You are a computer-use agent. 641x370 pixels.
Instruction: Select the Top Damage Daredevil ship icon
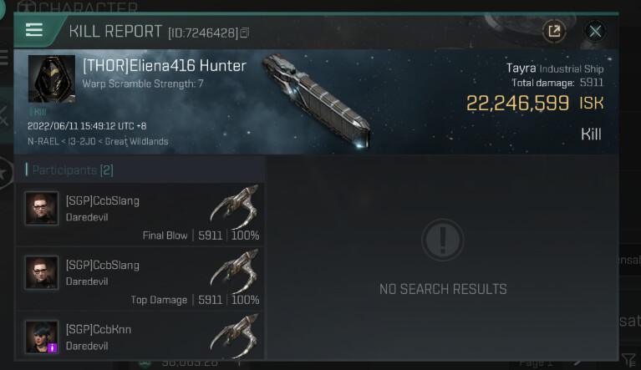click(235, 271)
